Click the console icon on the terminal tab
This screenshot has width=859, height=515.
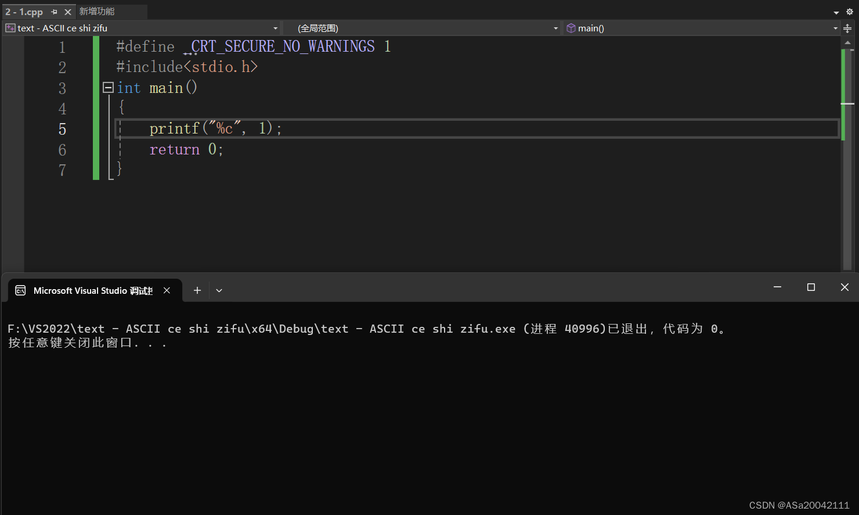click(x=20, y=290)
